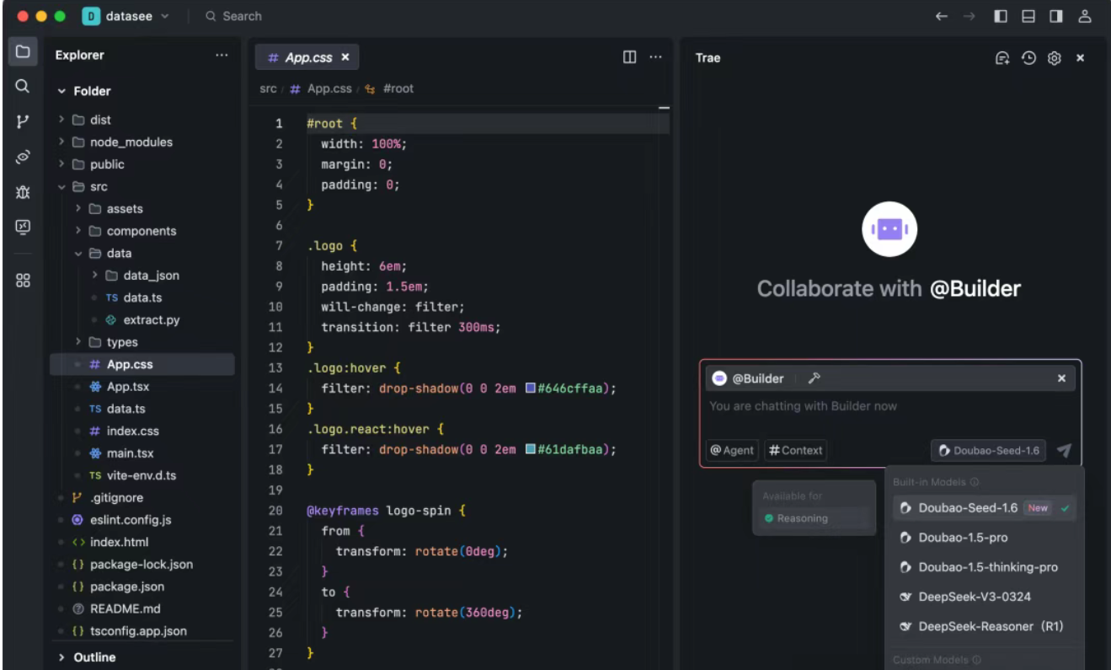Click the #Context button

point(795,450)
